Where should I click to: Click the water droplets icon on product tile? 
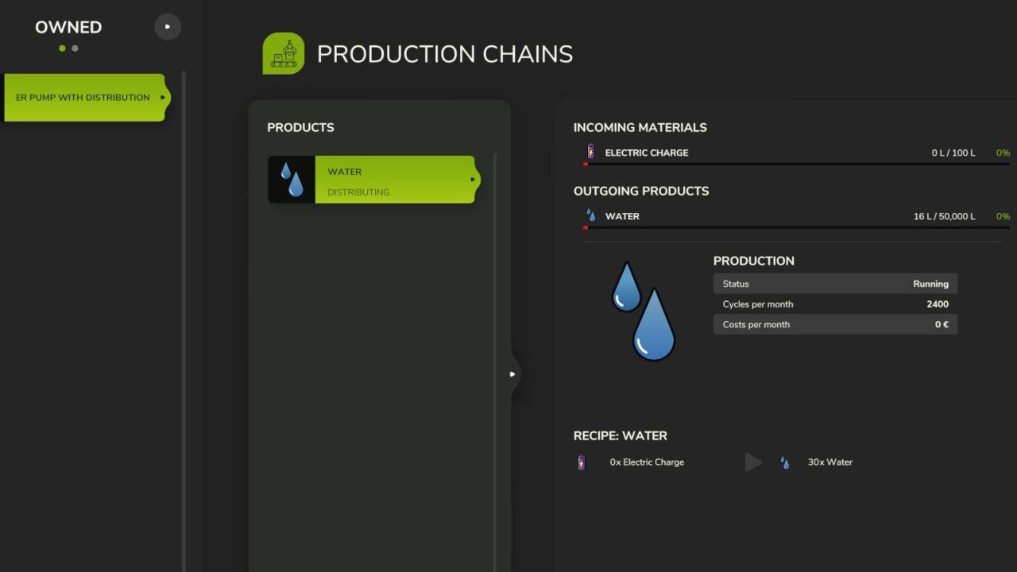click(291, 180)
